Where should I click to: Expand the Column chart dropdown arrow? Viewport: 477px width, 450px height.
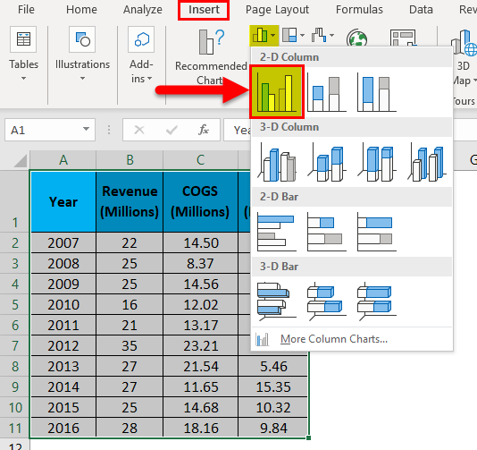click(x=272, y=36)
